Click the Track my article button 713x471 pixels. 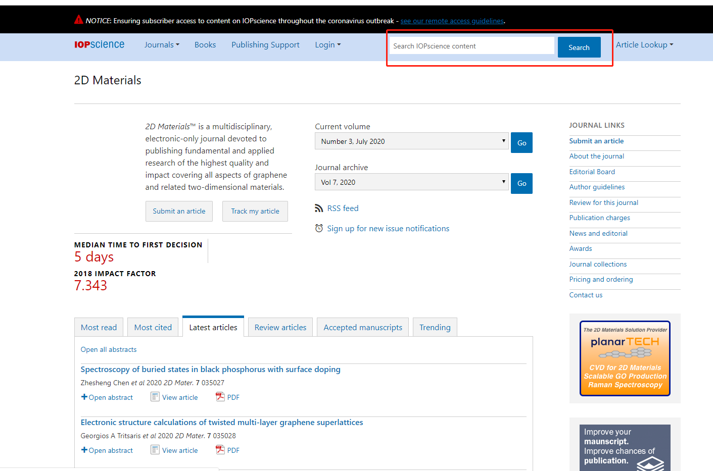(255, 211)
